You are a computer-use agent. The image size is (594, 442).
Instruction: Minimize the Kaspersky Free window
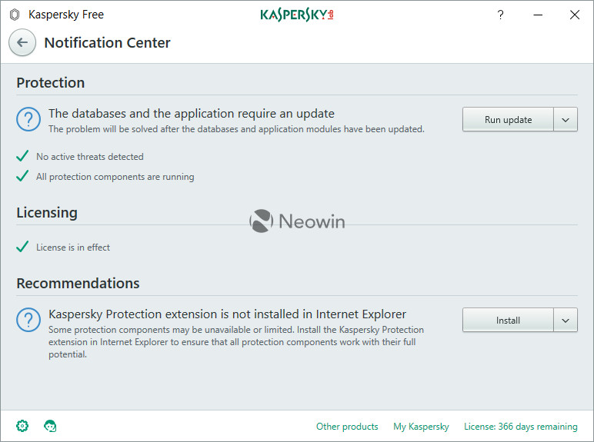point(538,15)
